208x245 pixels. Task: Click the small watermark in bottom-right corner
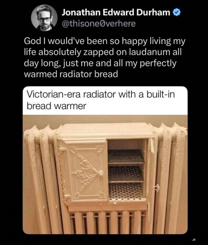194,240
